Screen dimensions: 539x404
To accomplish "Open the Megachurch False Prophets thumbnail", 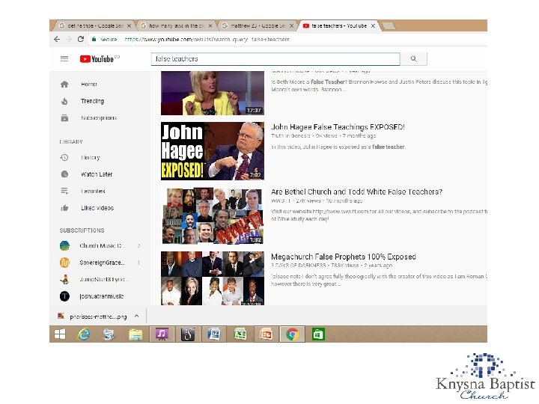I will tap(213, 278).
